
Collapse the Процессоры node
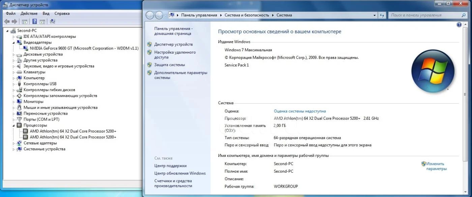point(14,125)
